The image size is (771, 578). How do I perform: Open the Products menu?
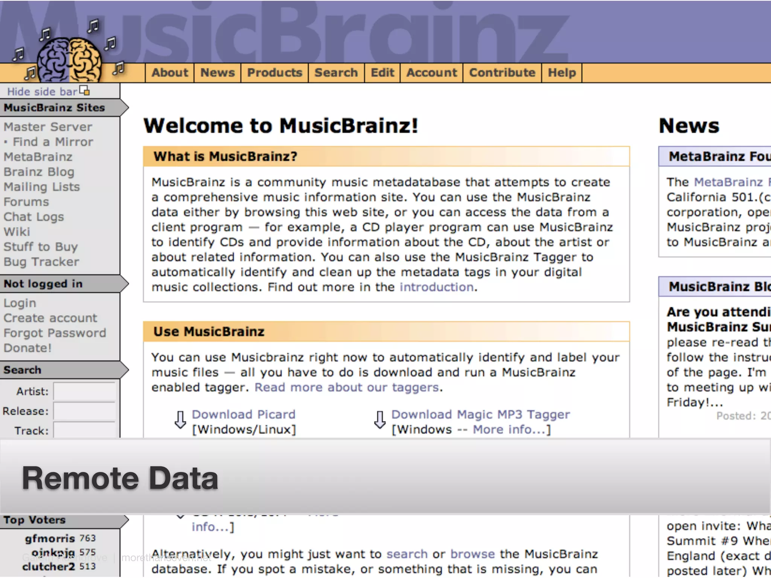(275, 73)
